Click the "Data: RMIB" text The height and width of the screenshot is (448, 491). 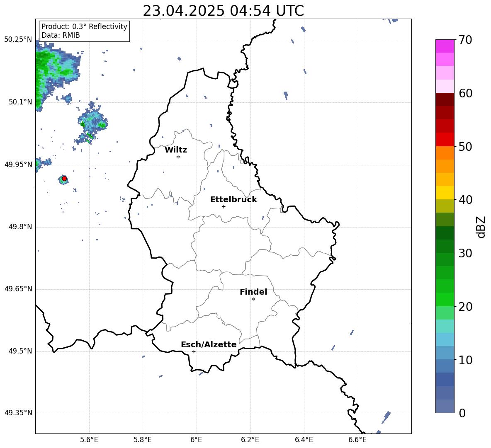coord(61,35)
